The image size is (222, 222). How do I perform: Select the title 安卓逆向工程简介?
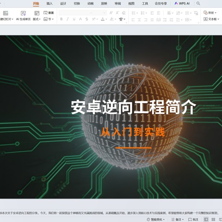tap(133, 107)
